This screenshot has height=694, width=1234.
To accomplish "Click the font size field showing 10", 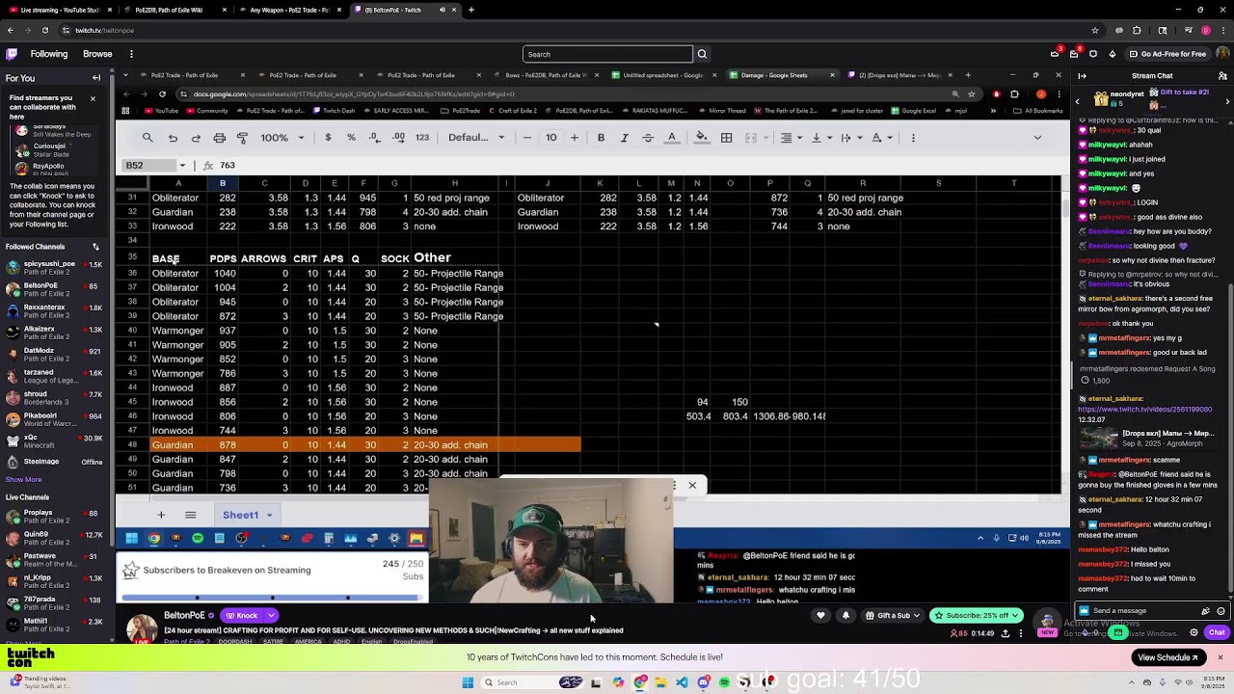I will click(x=550, y=138).
